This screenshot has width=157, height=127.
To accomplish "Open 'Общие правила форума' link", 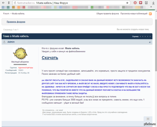I will (107, 13).
